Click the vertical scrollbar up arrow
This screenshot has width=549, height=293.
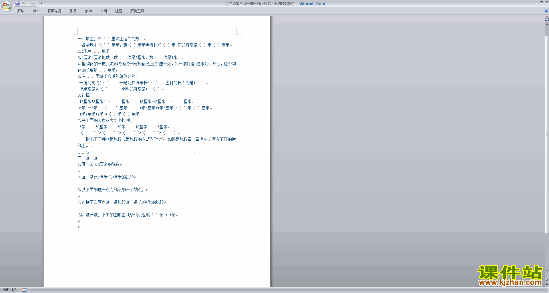[547, 24]
